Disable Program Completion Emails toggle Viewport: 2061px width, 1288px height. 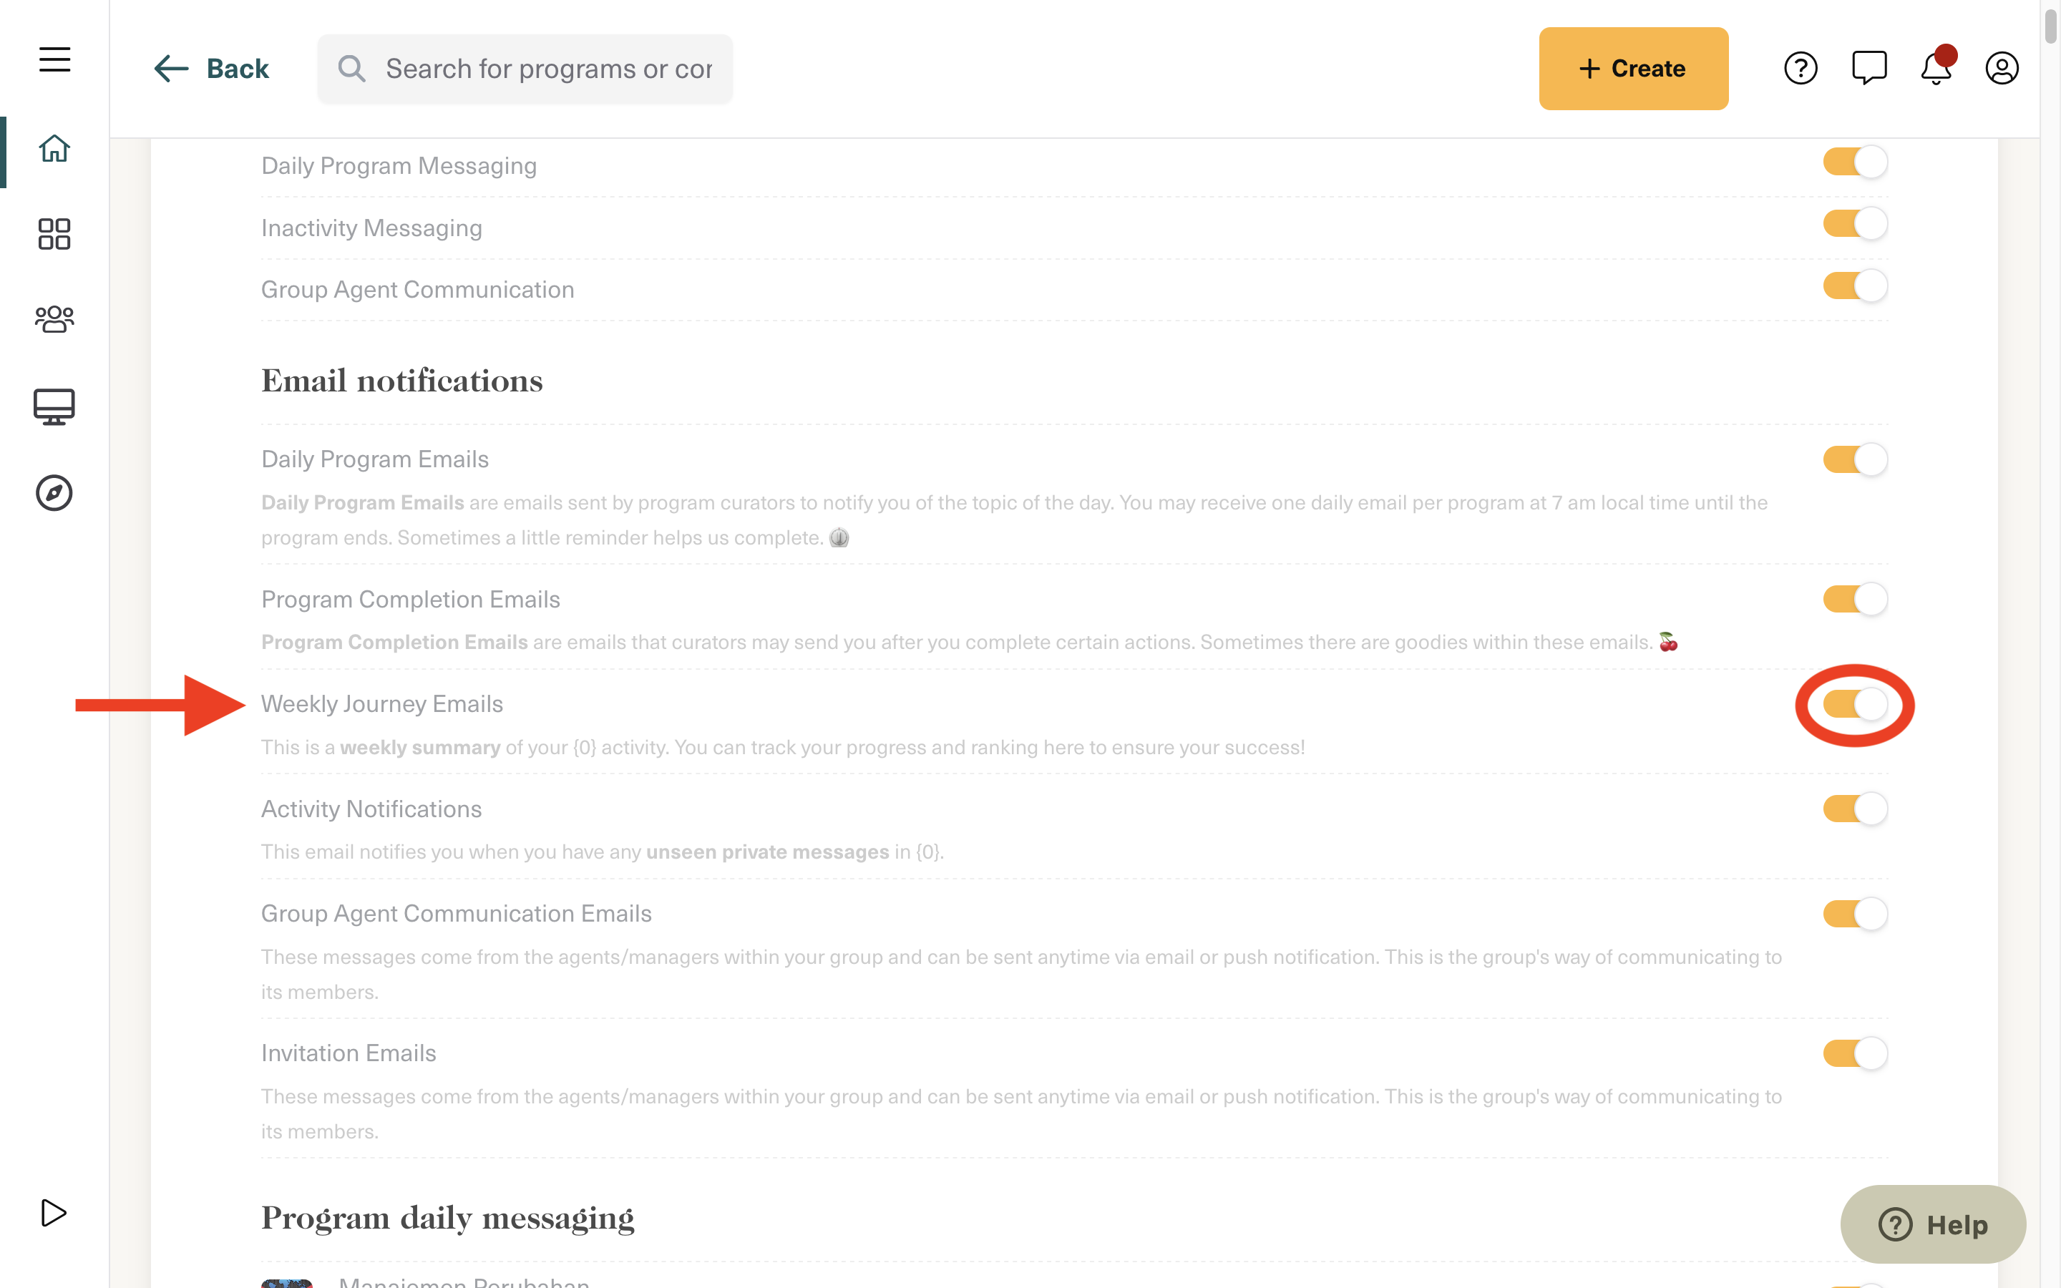click(x=1855, y=600)
